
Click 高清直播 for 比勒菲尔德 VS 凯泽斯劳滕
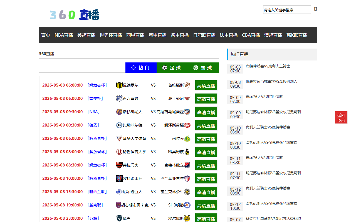click(x=206, y=125)
